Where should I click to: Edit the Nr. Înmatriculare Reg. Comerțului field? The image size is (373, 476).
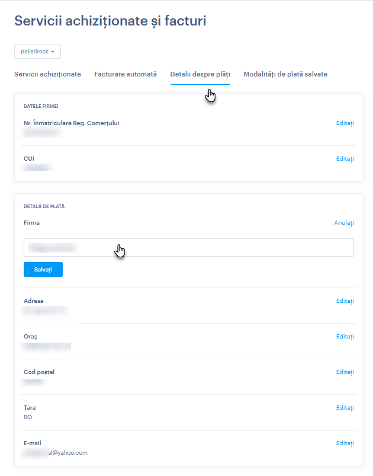point(345,123)
